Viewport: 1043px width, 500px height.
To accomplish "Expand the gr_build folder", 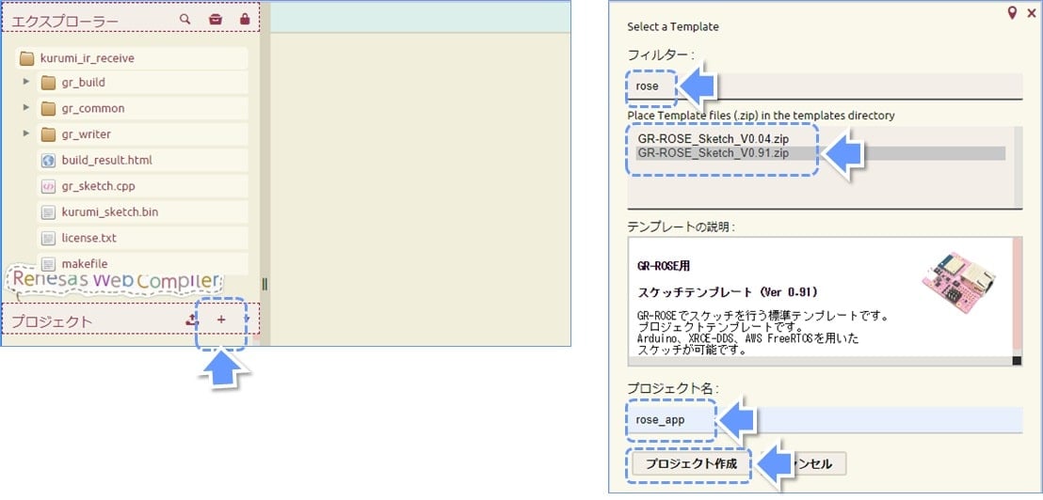I will (x=26, y=82).
